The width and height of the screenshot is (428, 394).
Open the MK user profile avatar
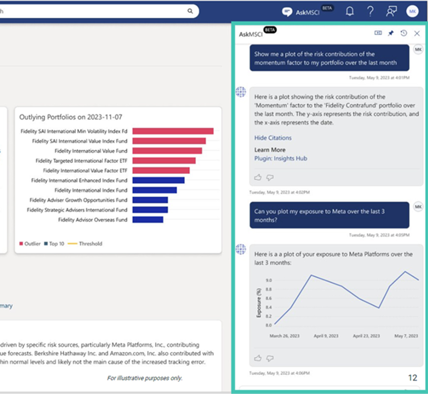pos(412,11)
